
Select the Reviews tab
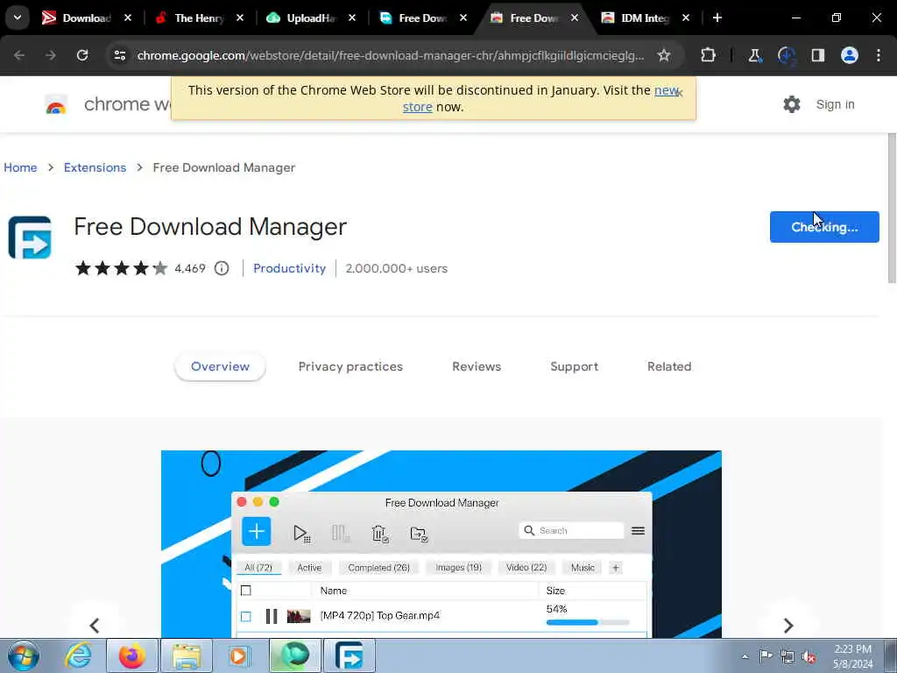pyautogui.click(x=476, y=366)
